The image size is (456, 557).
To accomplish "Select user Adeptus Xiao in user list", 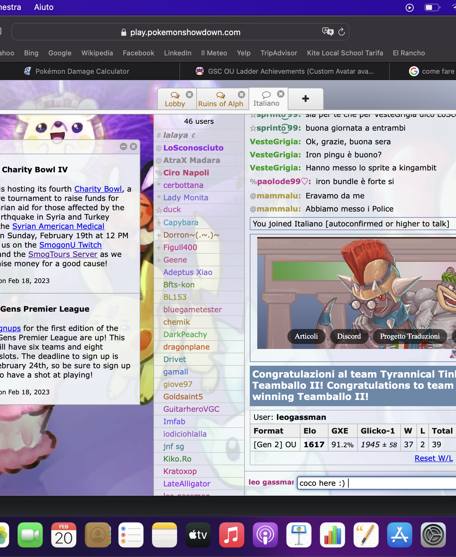I will point(199,272).
